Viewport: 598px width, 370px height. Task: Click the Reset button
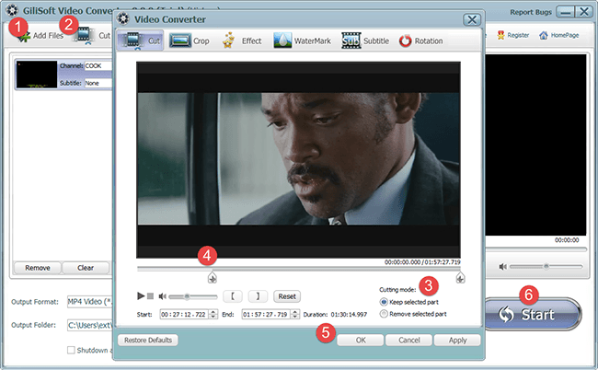point(287,296)
